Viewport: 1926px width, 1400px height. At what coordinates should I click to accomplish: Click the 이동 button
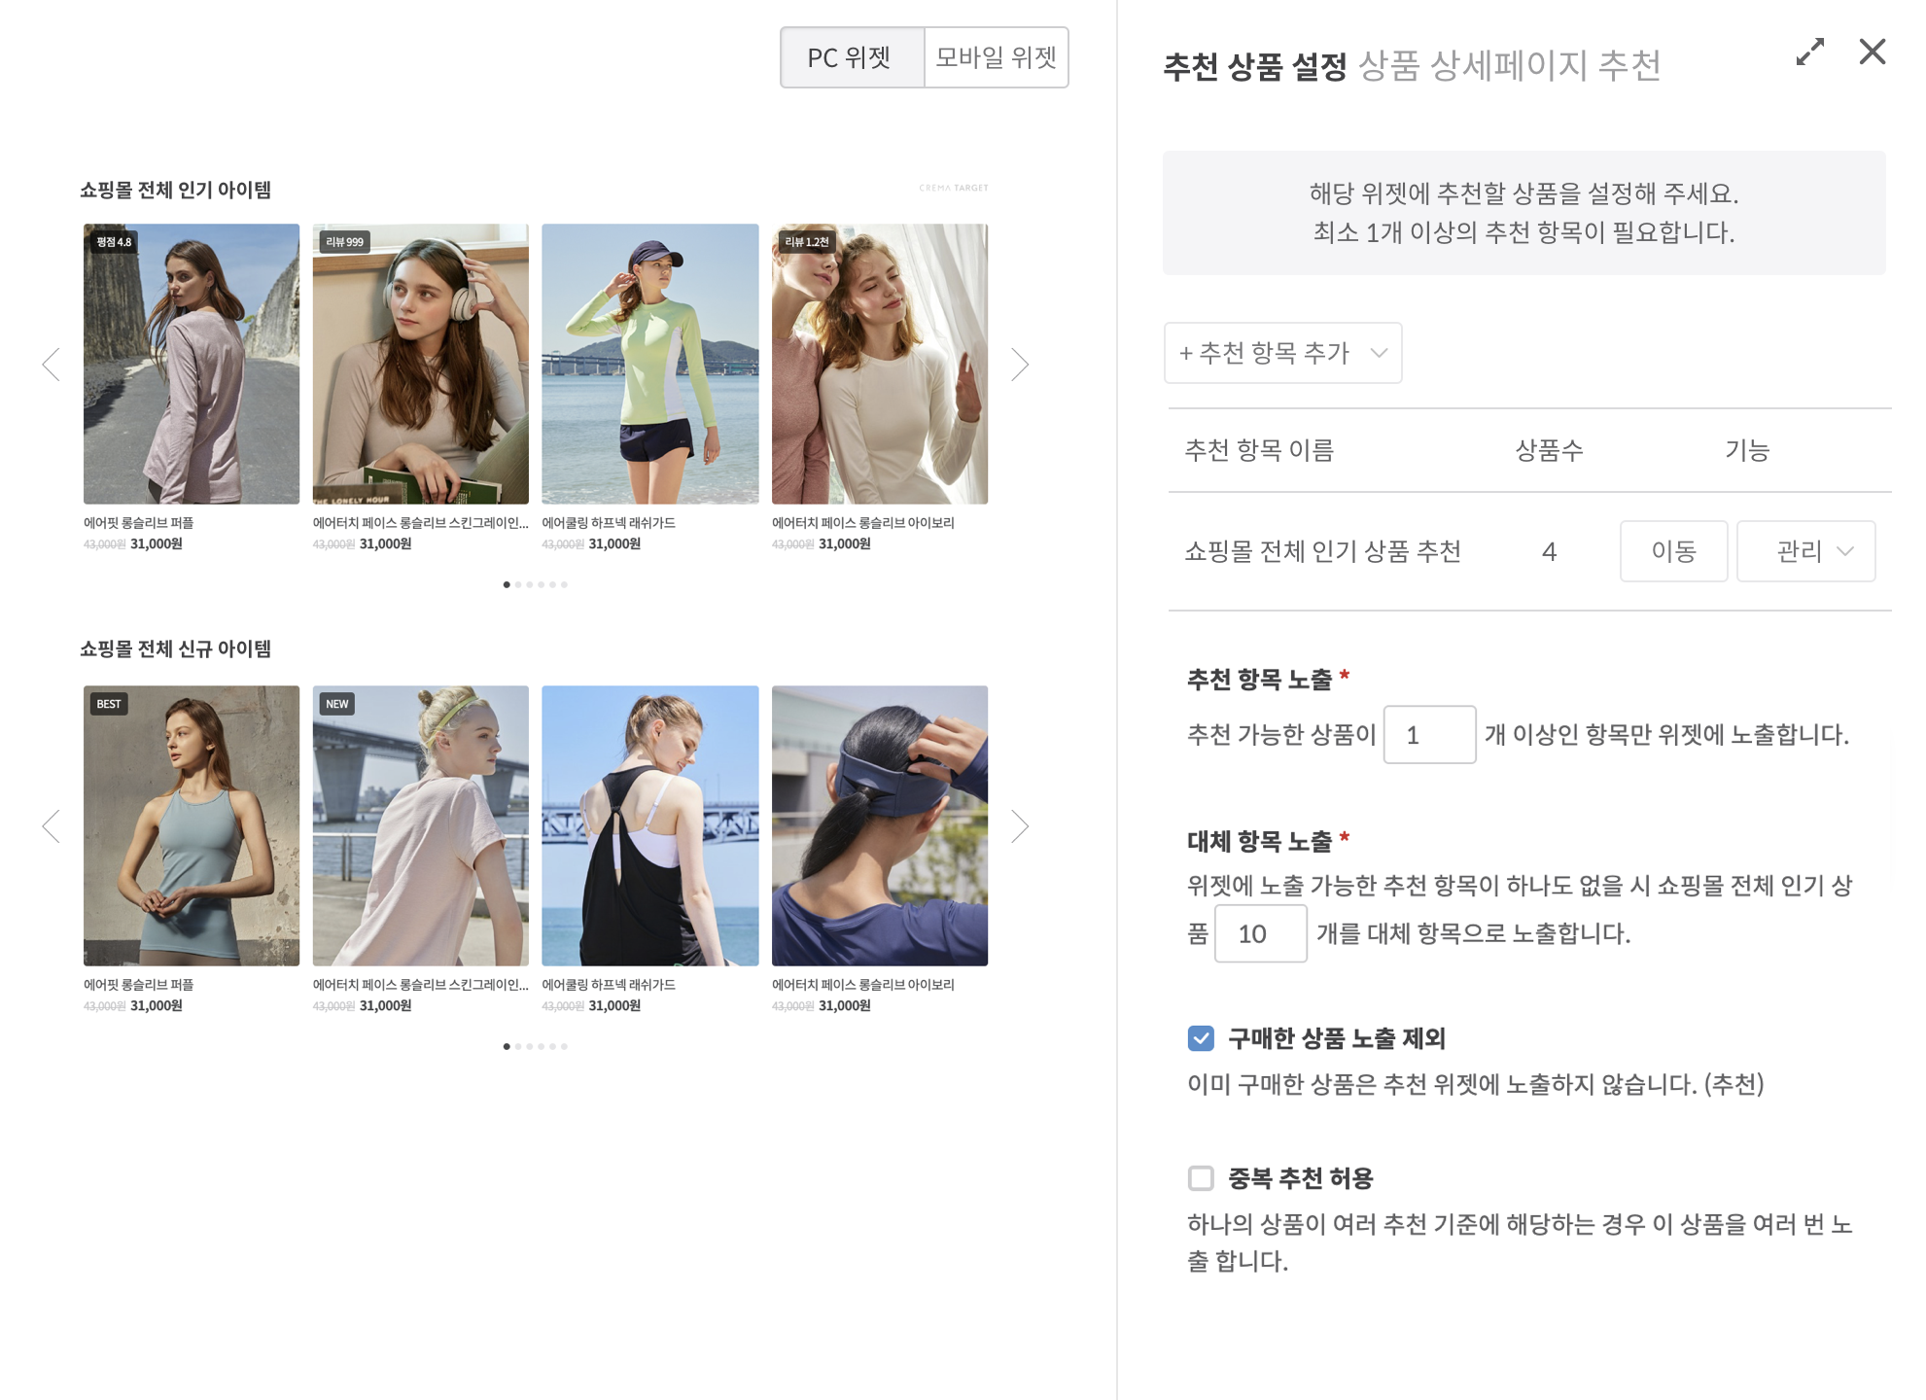[1672, 551]
